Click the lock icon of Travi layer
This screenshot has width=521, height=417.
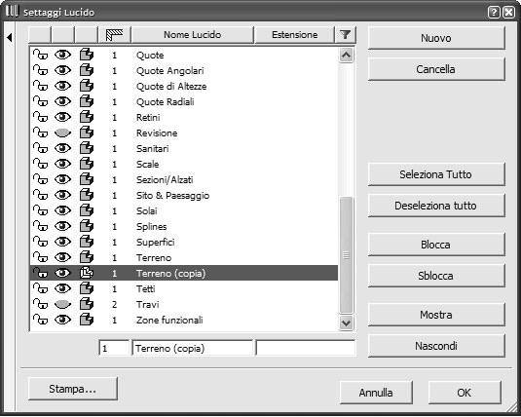[40, 304]
